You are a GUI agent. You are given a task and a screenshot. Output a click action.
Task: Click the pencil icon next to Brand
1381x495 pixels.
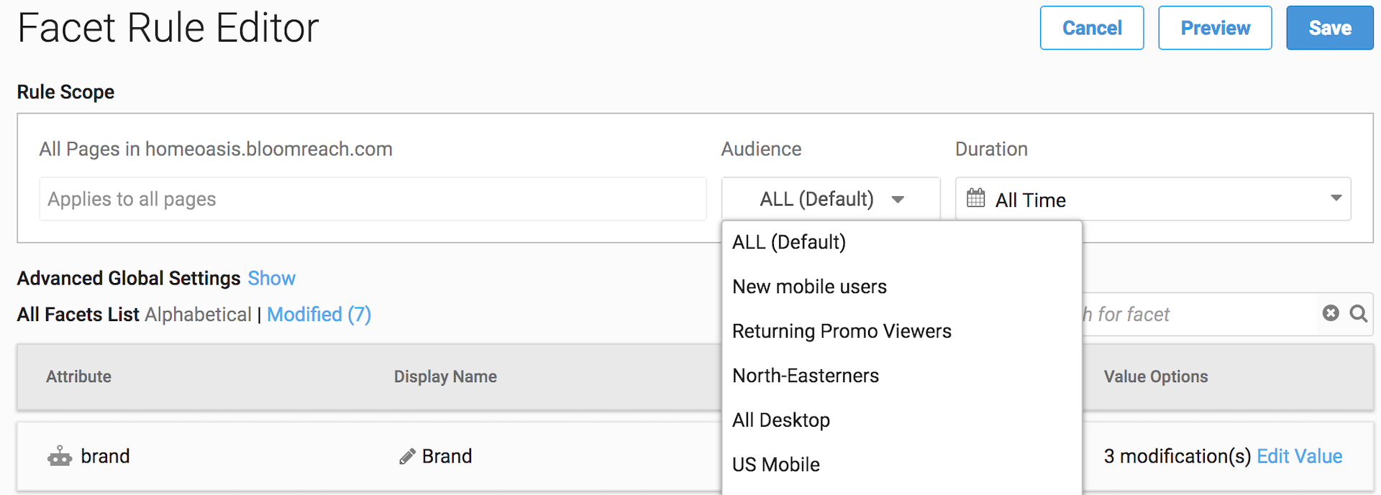click(407, 456)
